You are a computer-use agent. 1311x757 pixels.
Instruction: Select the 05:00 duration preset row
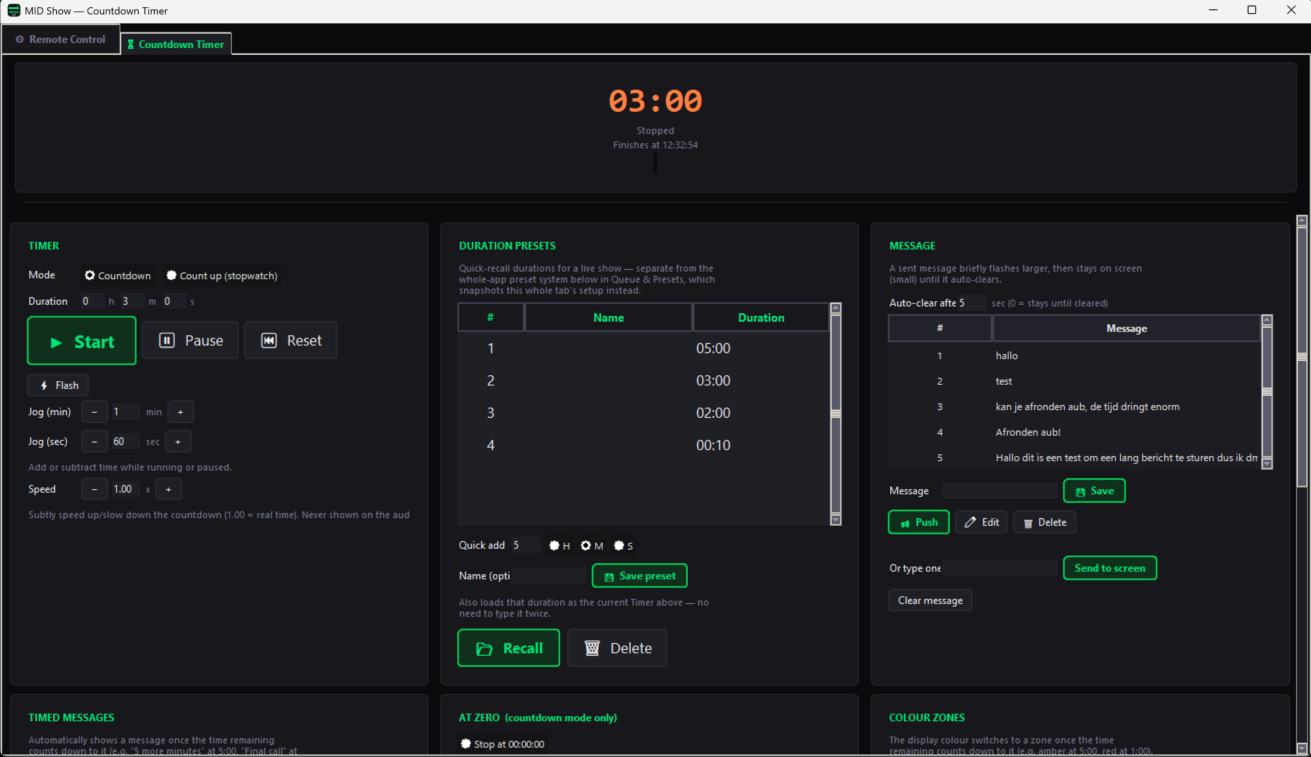(x=644, y=348)
